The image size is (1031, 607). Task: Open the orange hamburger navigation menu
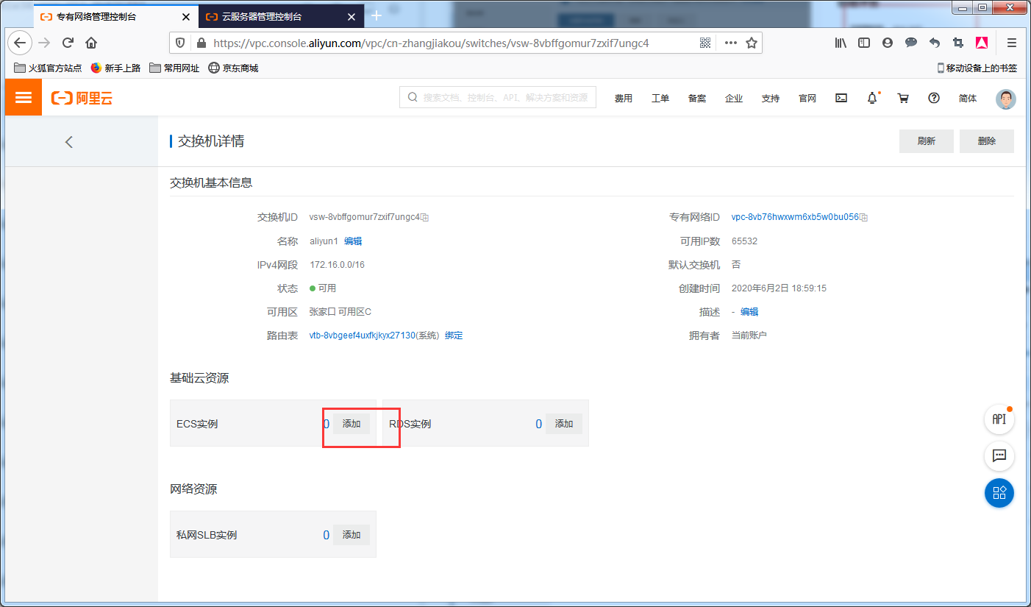[23, 97]
